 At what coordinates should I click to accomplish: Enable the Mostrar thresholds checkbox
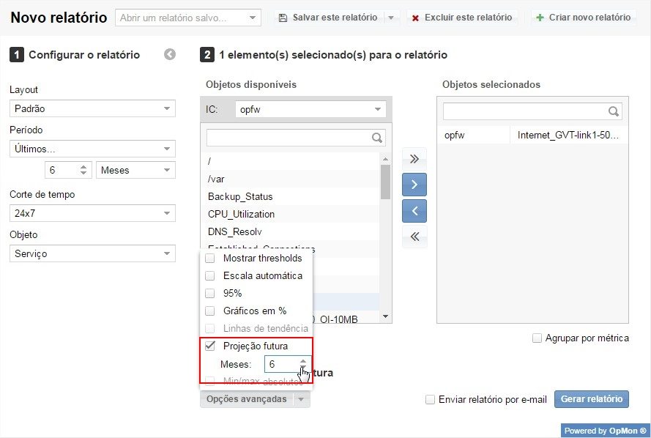210,258
